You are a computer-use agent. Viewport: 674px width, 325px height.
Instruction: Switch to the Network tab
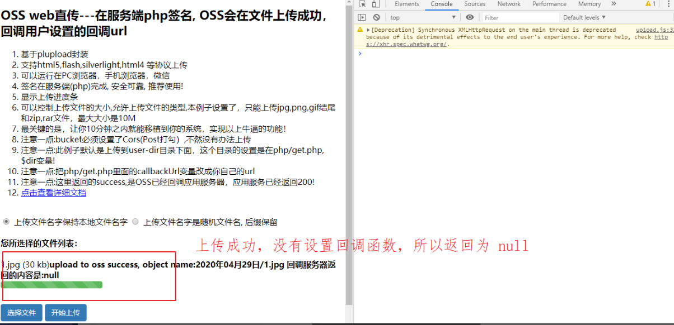point(509,4)
